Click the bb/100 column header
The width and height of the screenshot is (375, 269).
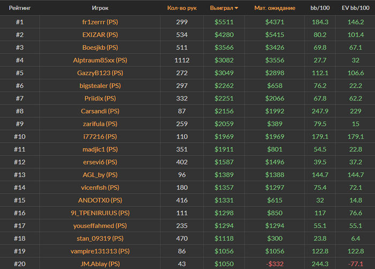319,9
